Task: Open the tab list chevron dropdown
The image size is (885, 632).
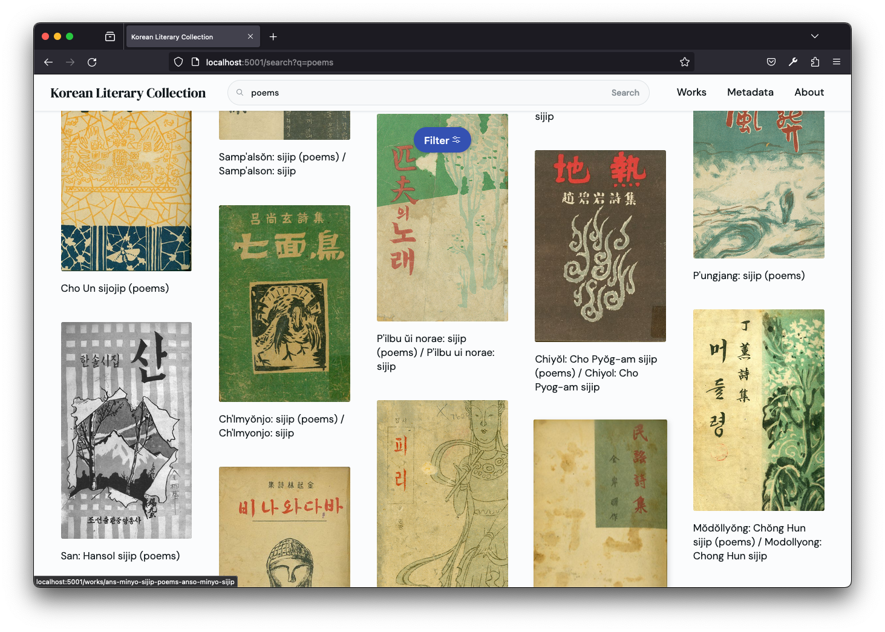Action: (814, 36)
